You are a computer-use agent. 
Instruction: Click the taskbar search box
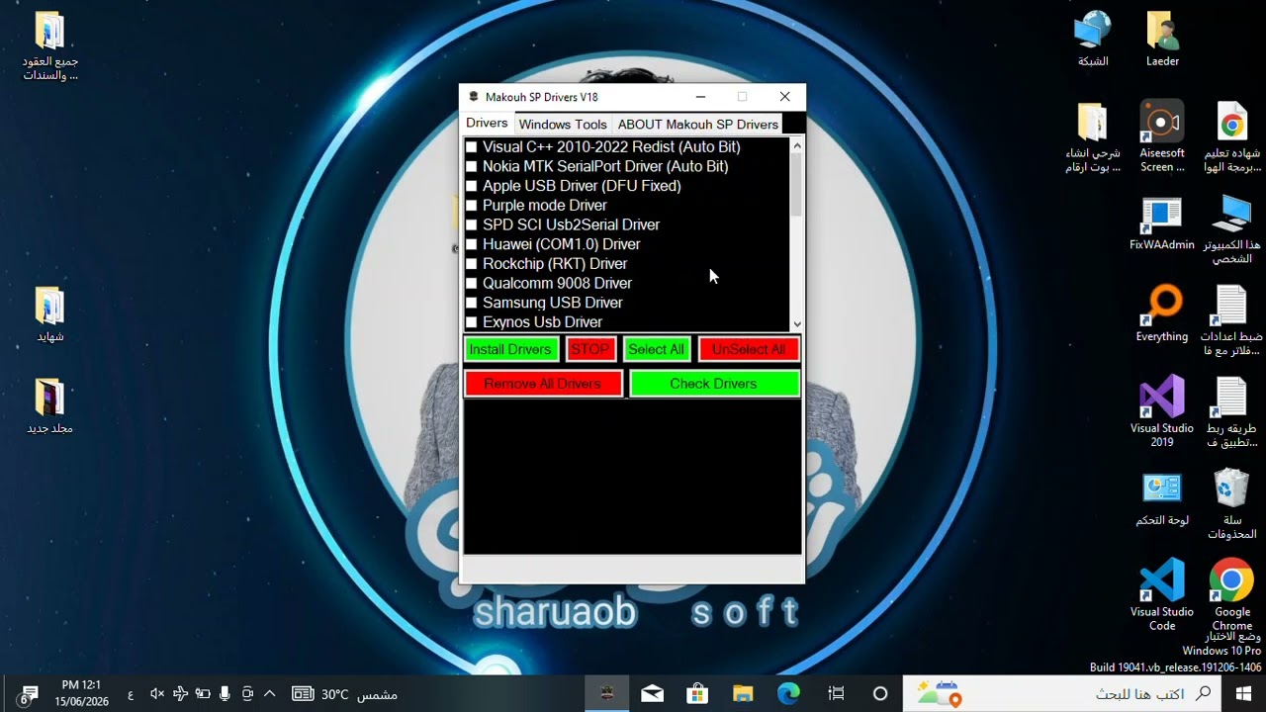point(1064,693)
